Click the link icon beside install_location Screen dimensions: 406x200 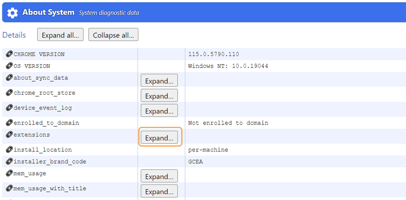point(9,150)
